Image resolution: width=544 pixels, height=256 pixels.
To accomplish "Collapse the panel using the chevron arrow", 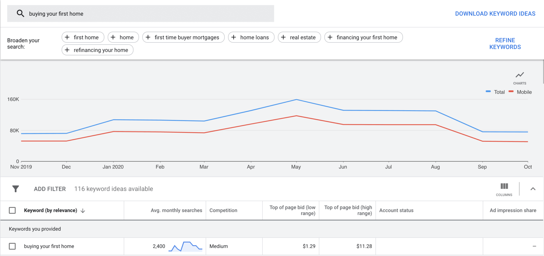I will pyautogui.click(x=533, y=189).
